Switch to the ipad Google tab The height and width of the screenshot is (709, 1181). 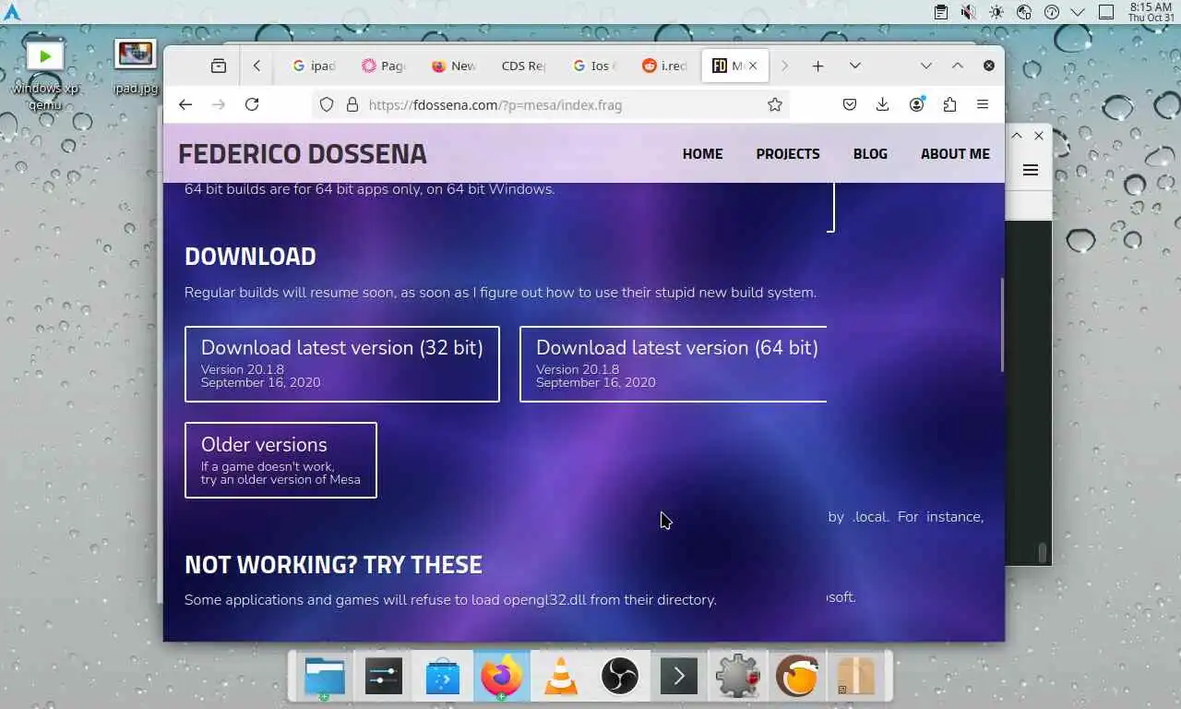315,66
